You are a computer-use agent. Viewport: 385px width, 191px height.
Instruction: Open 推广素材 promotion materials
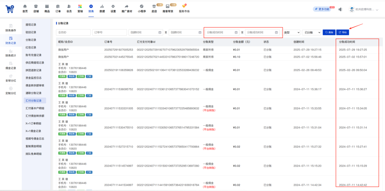(127, 9)
